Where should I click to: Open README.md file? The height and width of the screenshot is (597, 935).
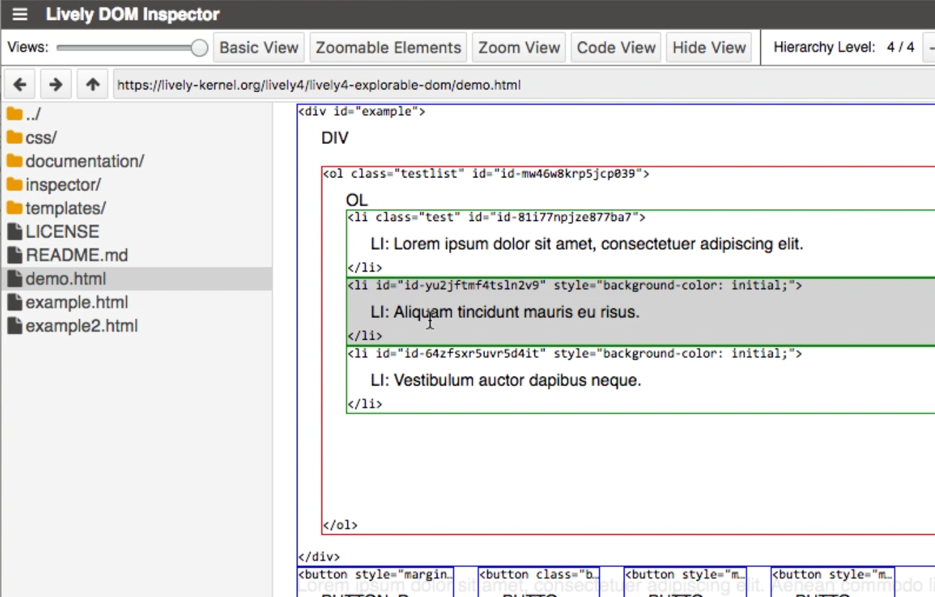76,255
